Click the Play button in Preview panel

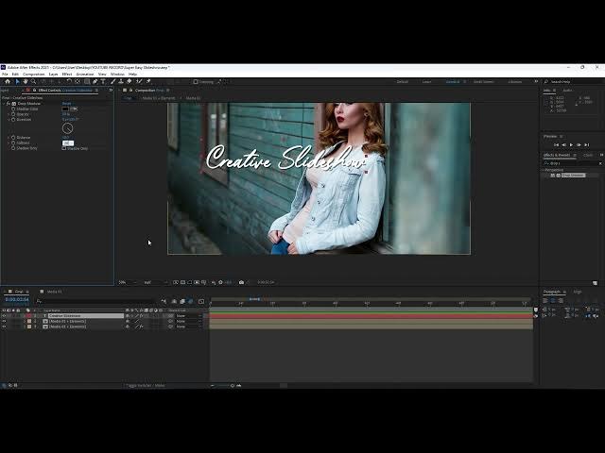click(571, 144)
